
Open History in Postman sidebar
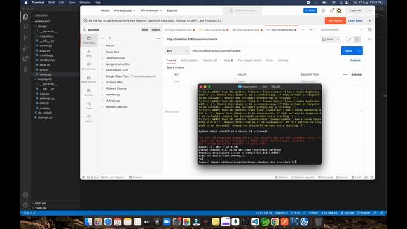click(x=89, y=118)
